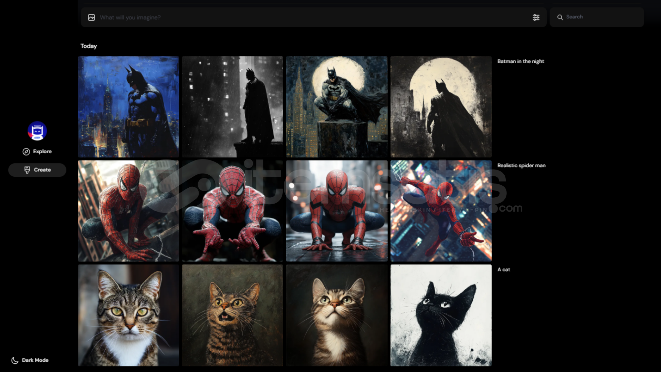Open the tabby cat photo with white chest
The height and width of the screenshot is (372, 661).
pyautogui.click(x=128, y=315)
